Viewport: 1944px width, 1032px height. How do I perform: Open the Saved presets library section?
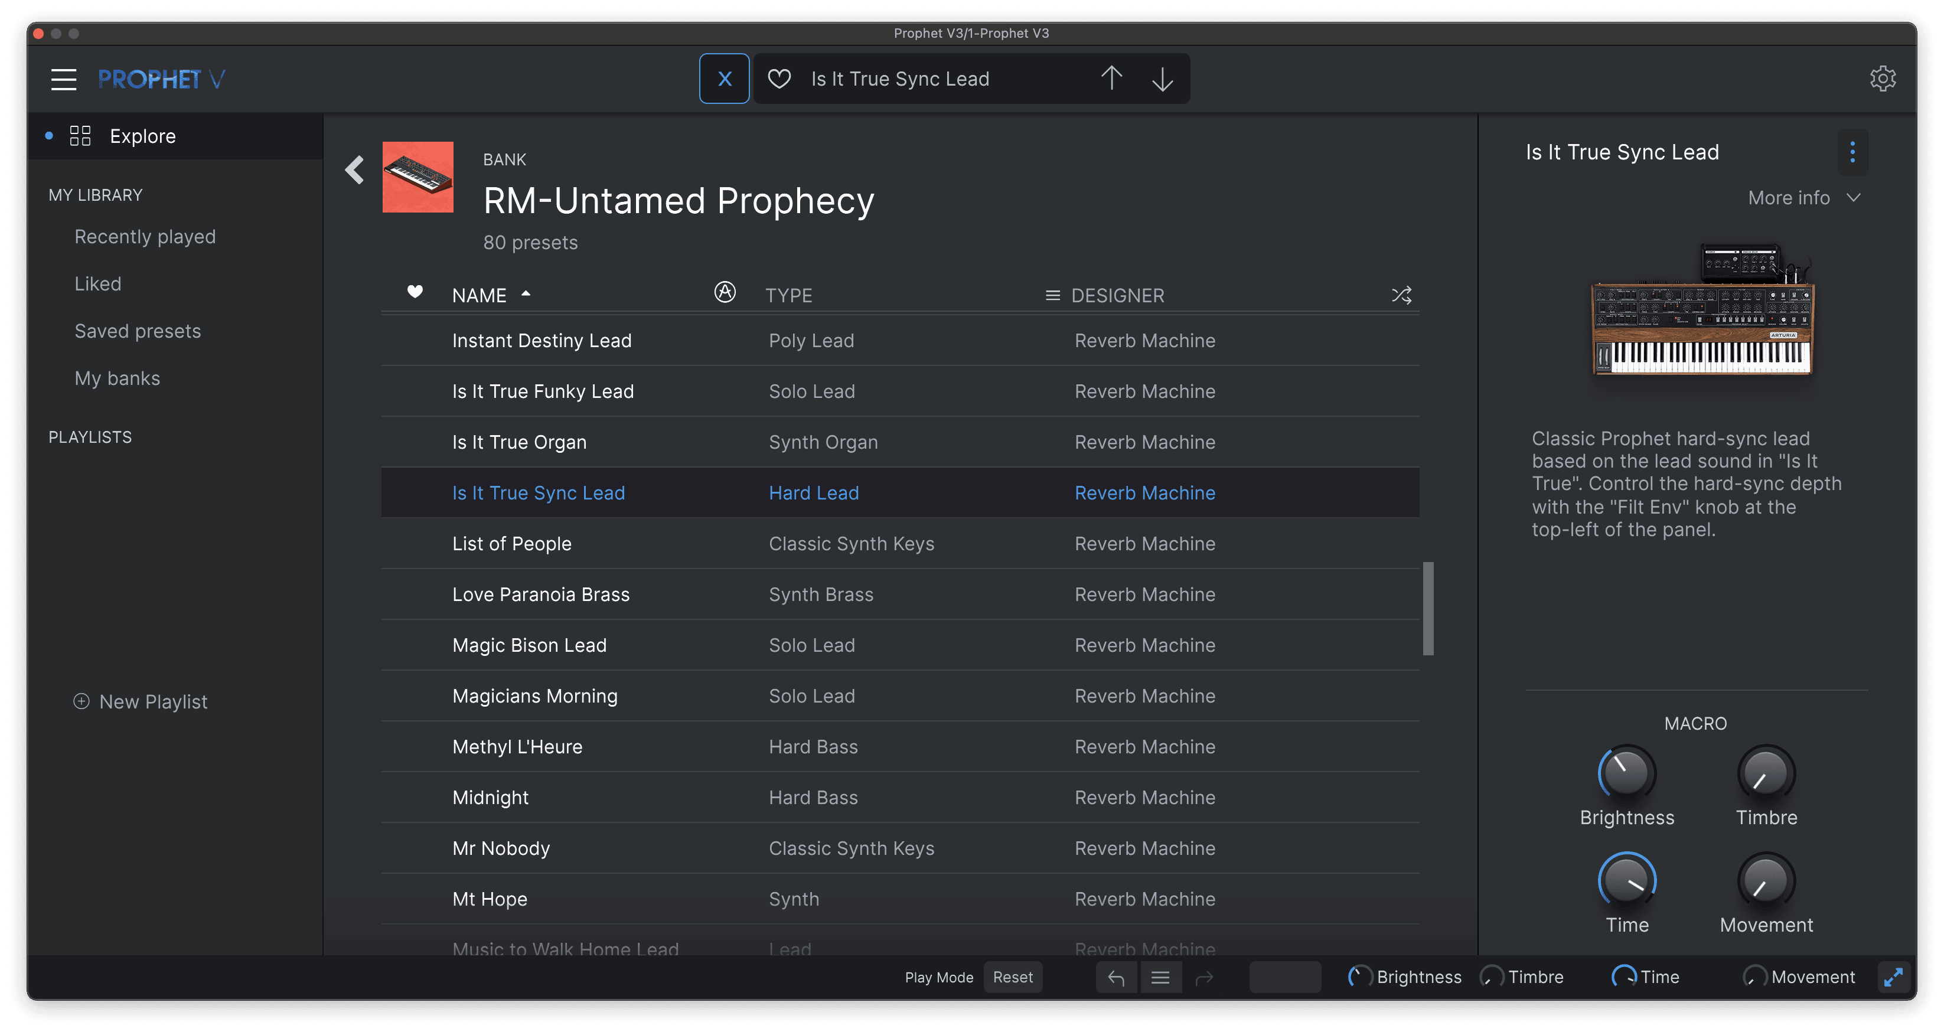pos(138,331)
